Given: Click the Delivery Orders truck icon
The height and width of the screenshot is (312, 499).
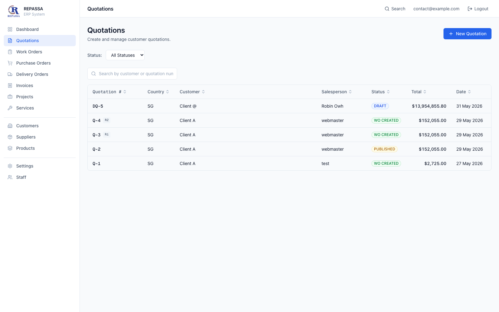Looking at the screenshot, I should 10,74.
